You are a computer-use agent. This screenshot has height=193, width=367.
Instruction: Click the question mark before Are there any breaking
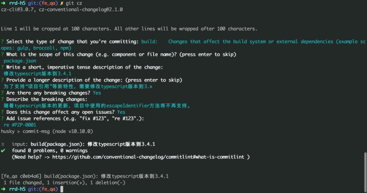(x=2, y=93)
